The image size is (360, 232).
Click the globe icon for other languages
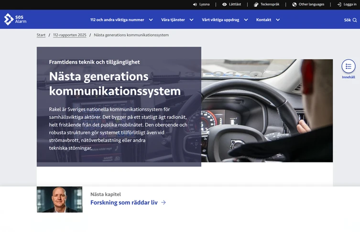(x=295, y=4)
